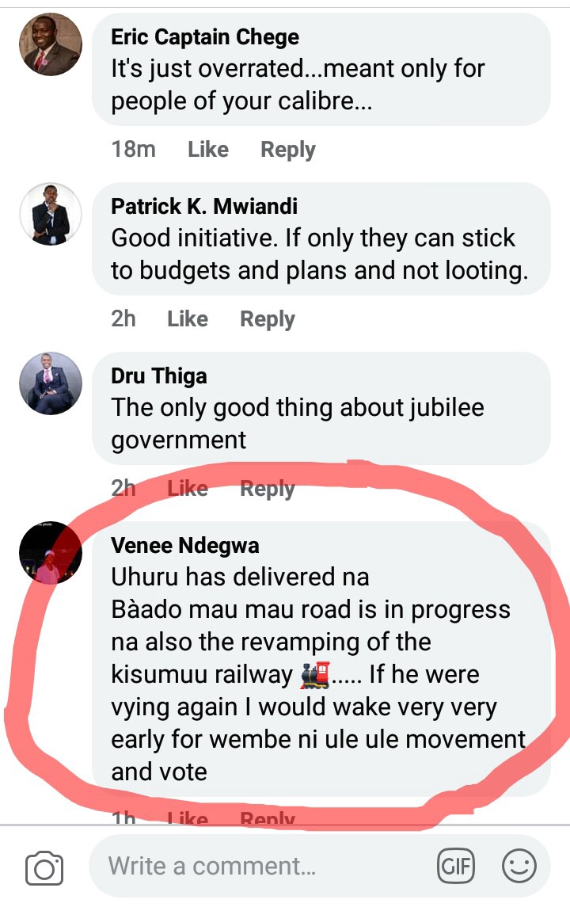View Eric Captain Chege's profile picture
This screenshot has width=570, height=907.
[x=51, y=44]
